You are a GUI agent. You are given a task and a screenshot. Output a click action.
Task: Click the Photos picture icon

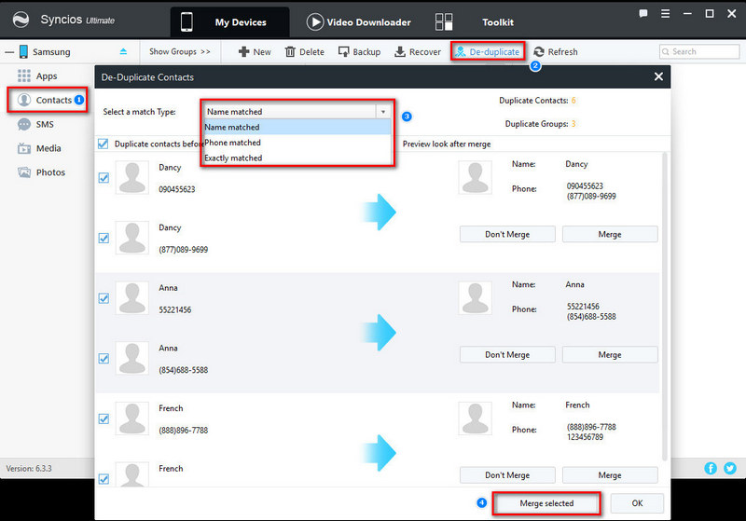point(24,172)
